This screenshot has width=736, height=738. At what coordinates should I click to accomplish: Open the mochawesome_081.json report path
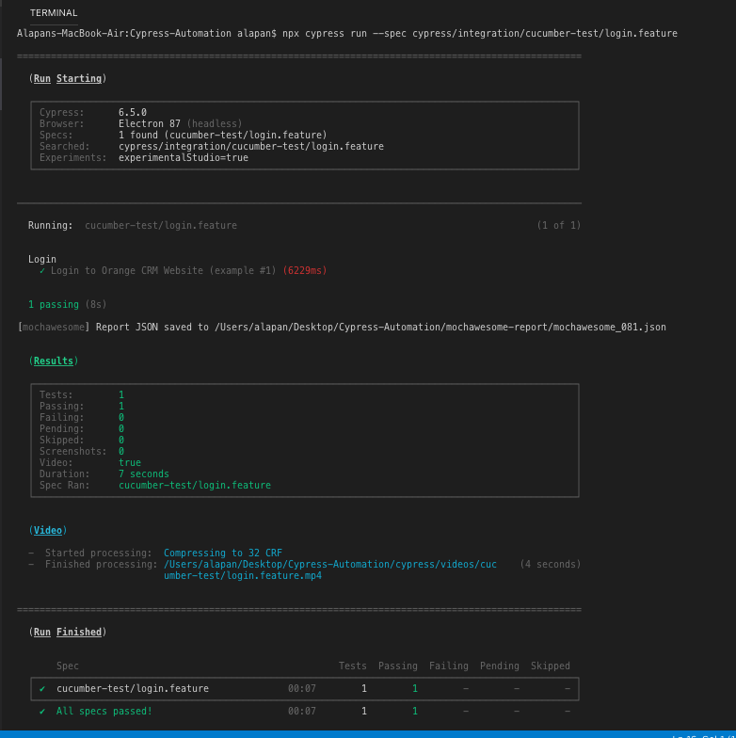[x=440, y=328]
